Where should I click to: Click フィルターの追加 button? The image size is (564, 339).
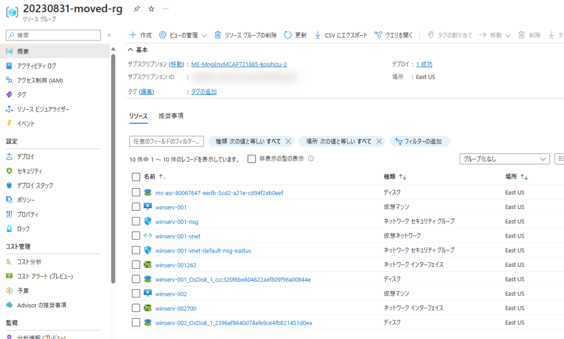point(420,141)
